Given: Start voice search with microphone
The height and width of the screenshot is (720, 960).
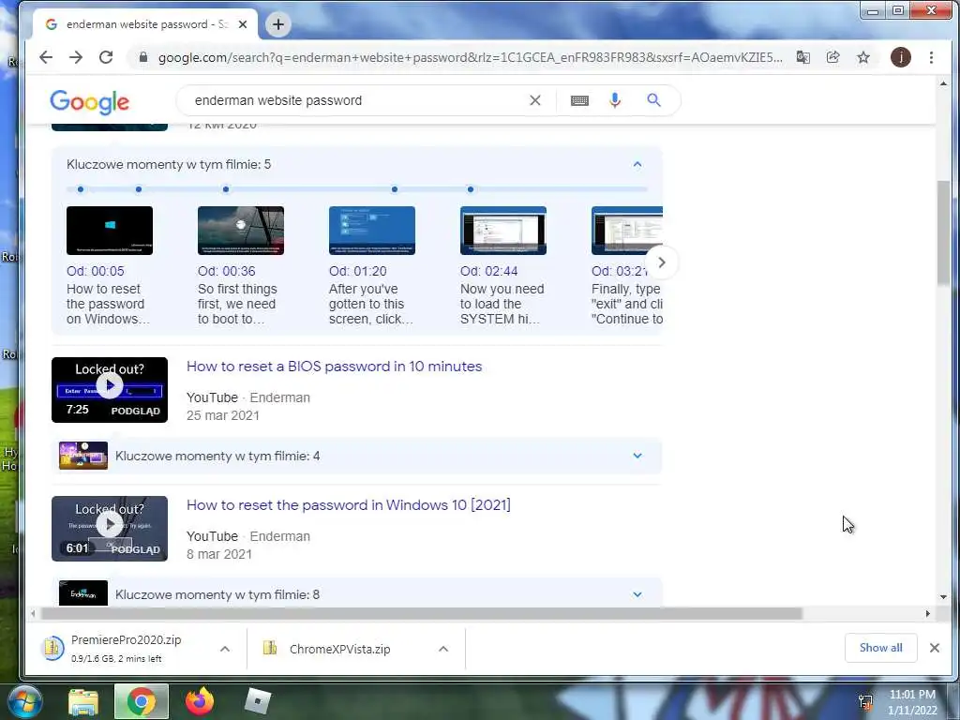Looking at the screenshot, I should (x=615, y=100).
